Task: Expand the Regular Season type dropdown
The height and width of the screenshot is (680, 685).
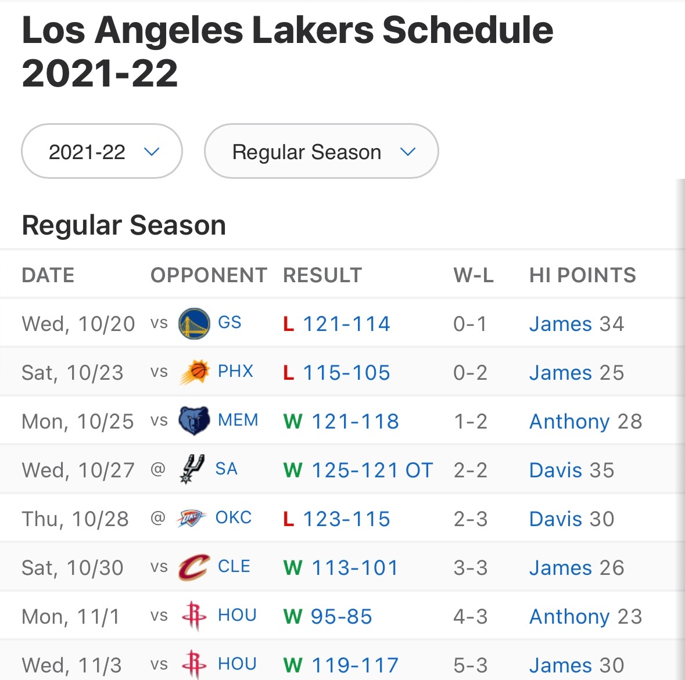Action: pyautogui.click(x=321, y=152)
